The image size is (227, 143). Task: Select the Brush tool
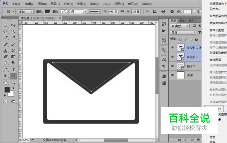pyautogui.click(x=13, y=44)
